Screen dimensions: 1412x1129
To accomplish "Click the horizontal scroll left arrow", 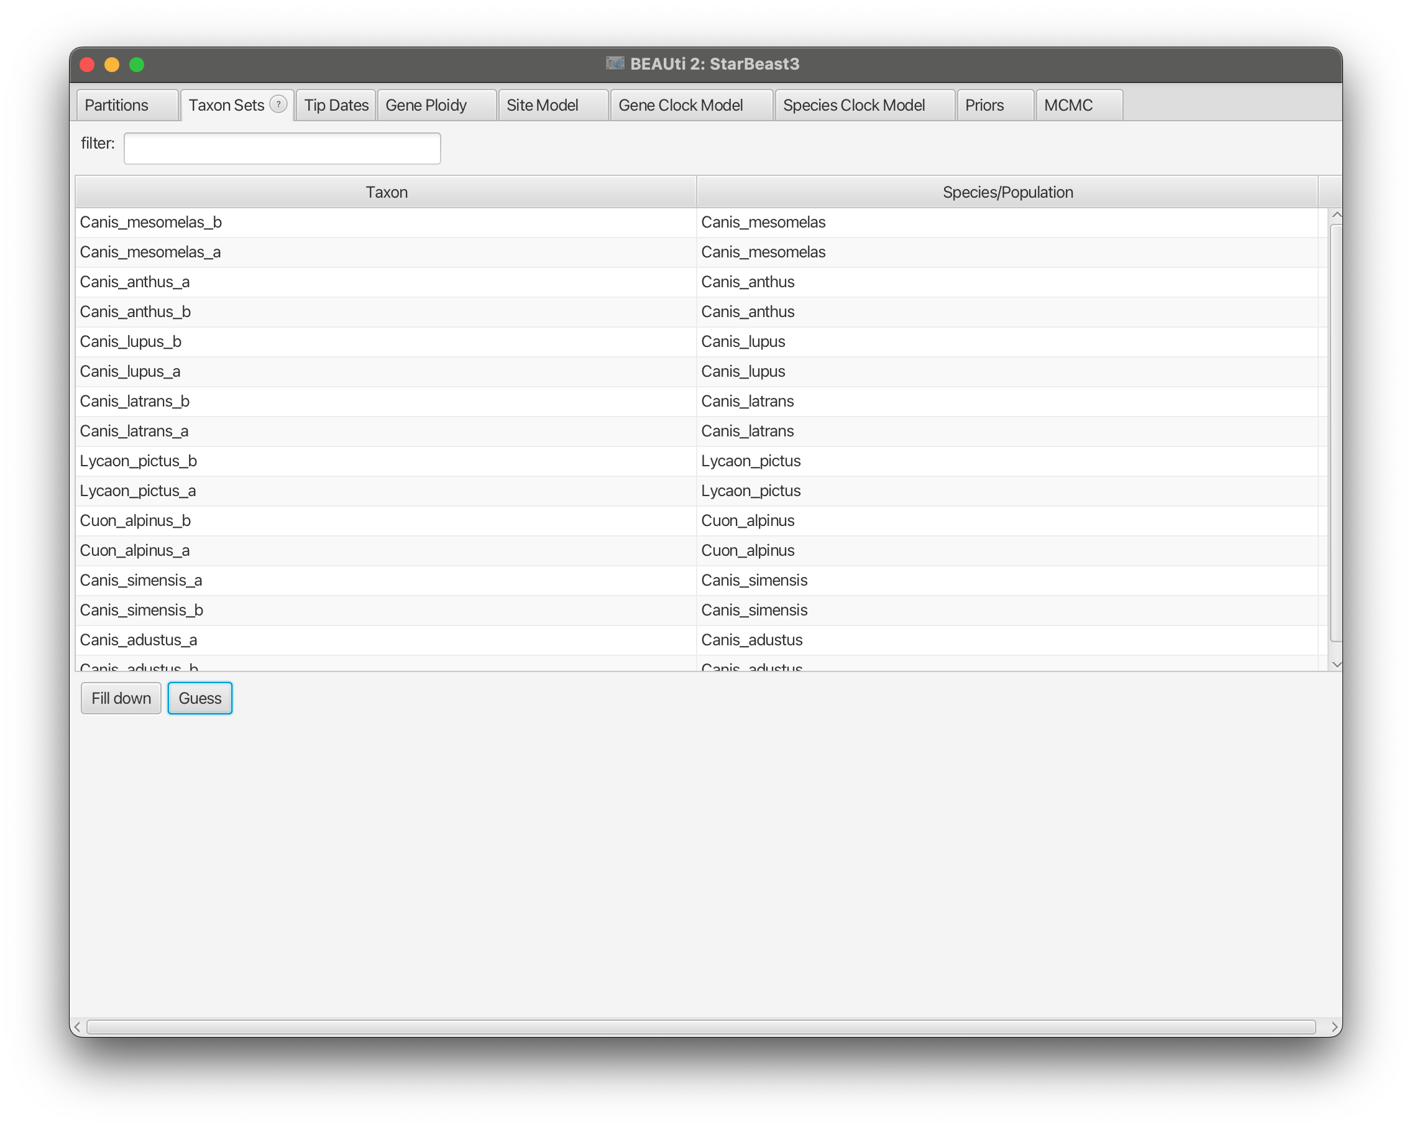I will coord(78,1027).
